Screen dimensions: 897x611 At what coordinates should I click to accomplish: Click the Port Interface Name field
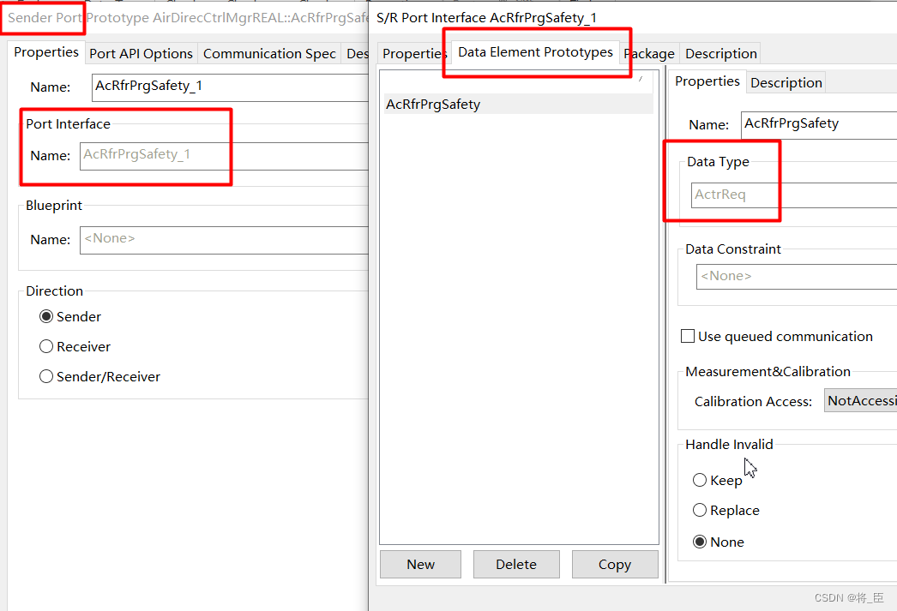click(225, 156)
